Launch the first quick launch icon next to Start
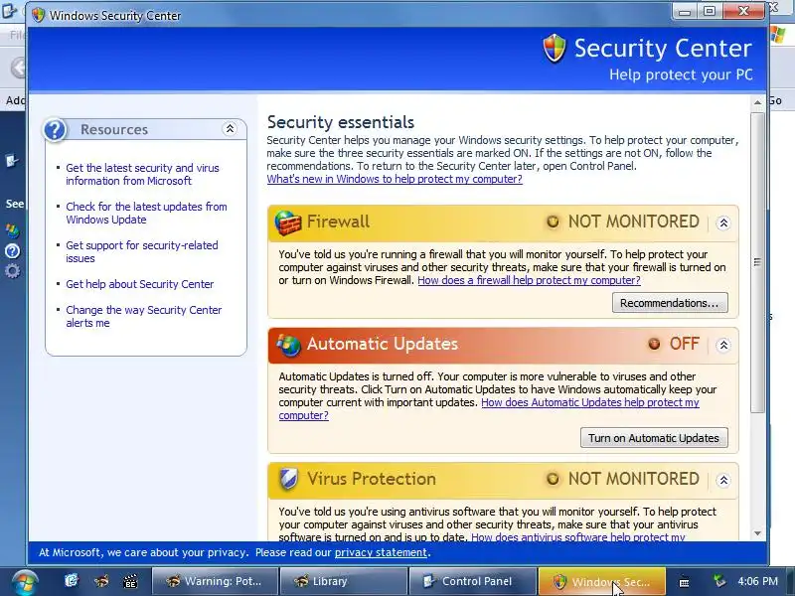 72,581
